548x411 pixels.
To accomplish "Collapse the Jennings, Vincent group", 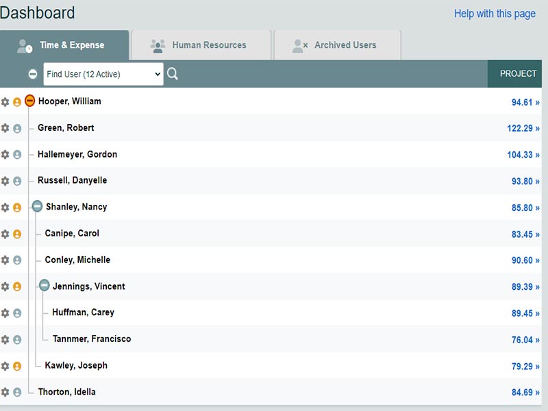I will point(45,286).
